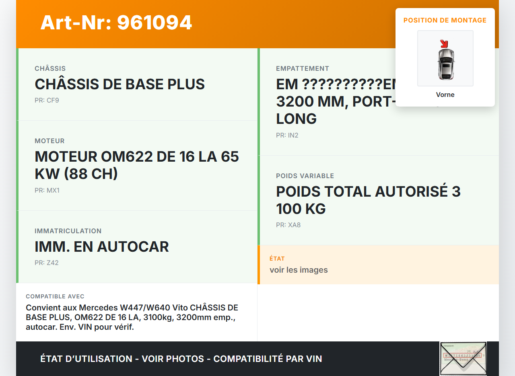Screen dimensions: 515x376
Task: Click the 'IMM. EN AUTOCAR' heading
Action: click(102, 247)
